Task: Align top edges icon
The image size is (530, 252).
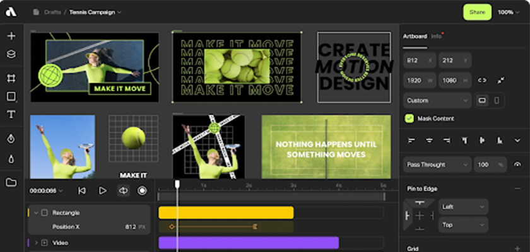Action: [x=465, y=140]
